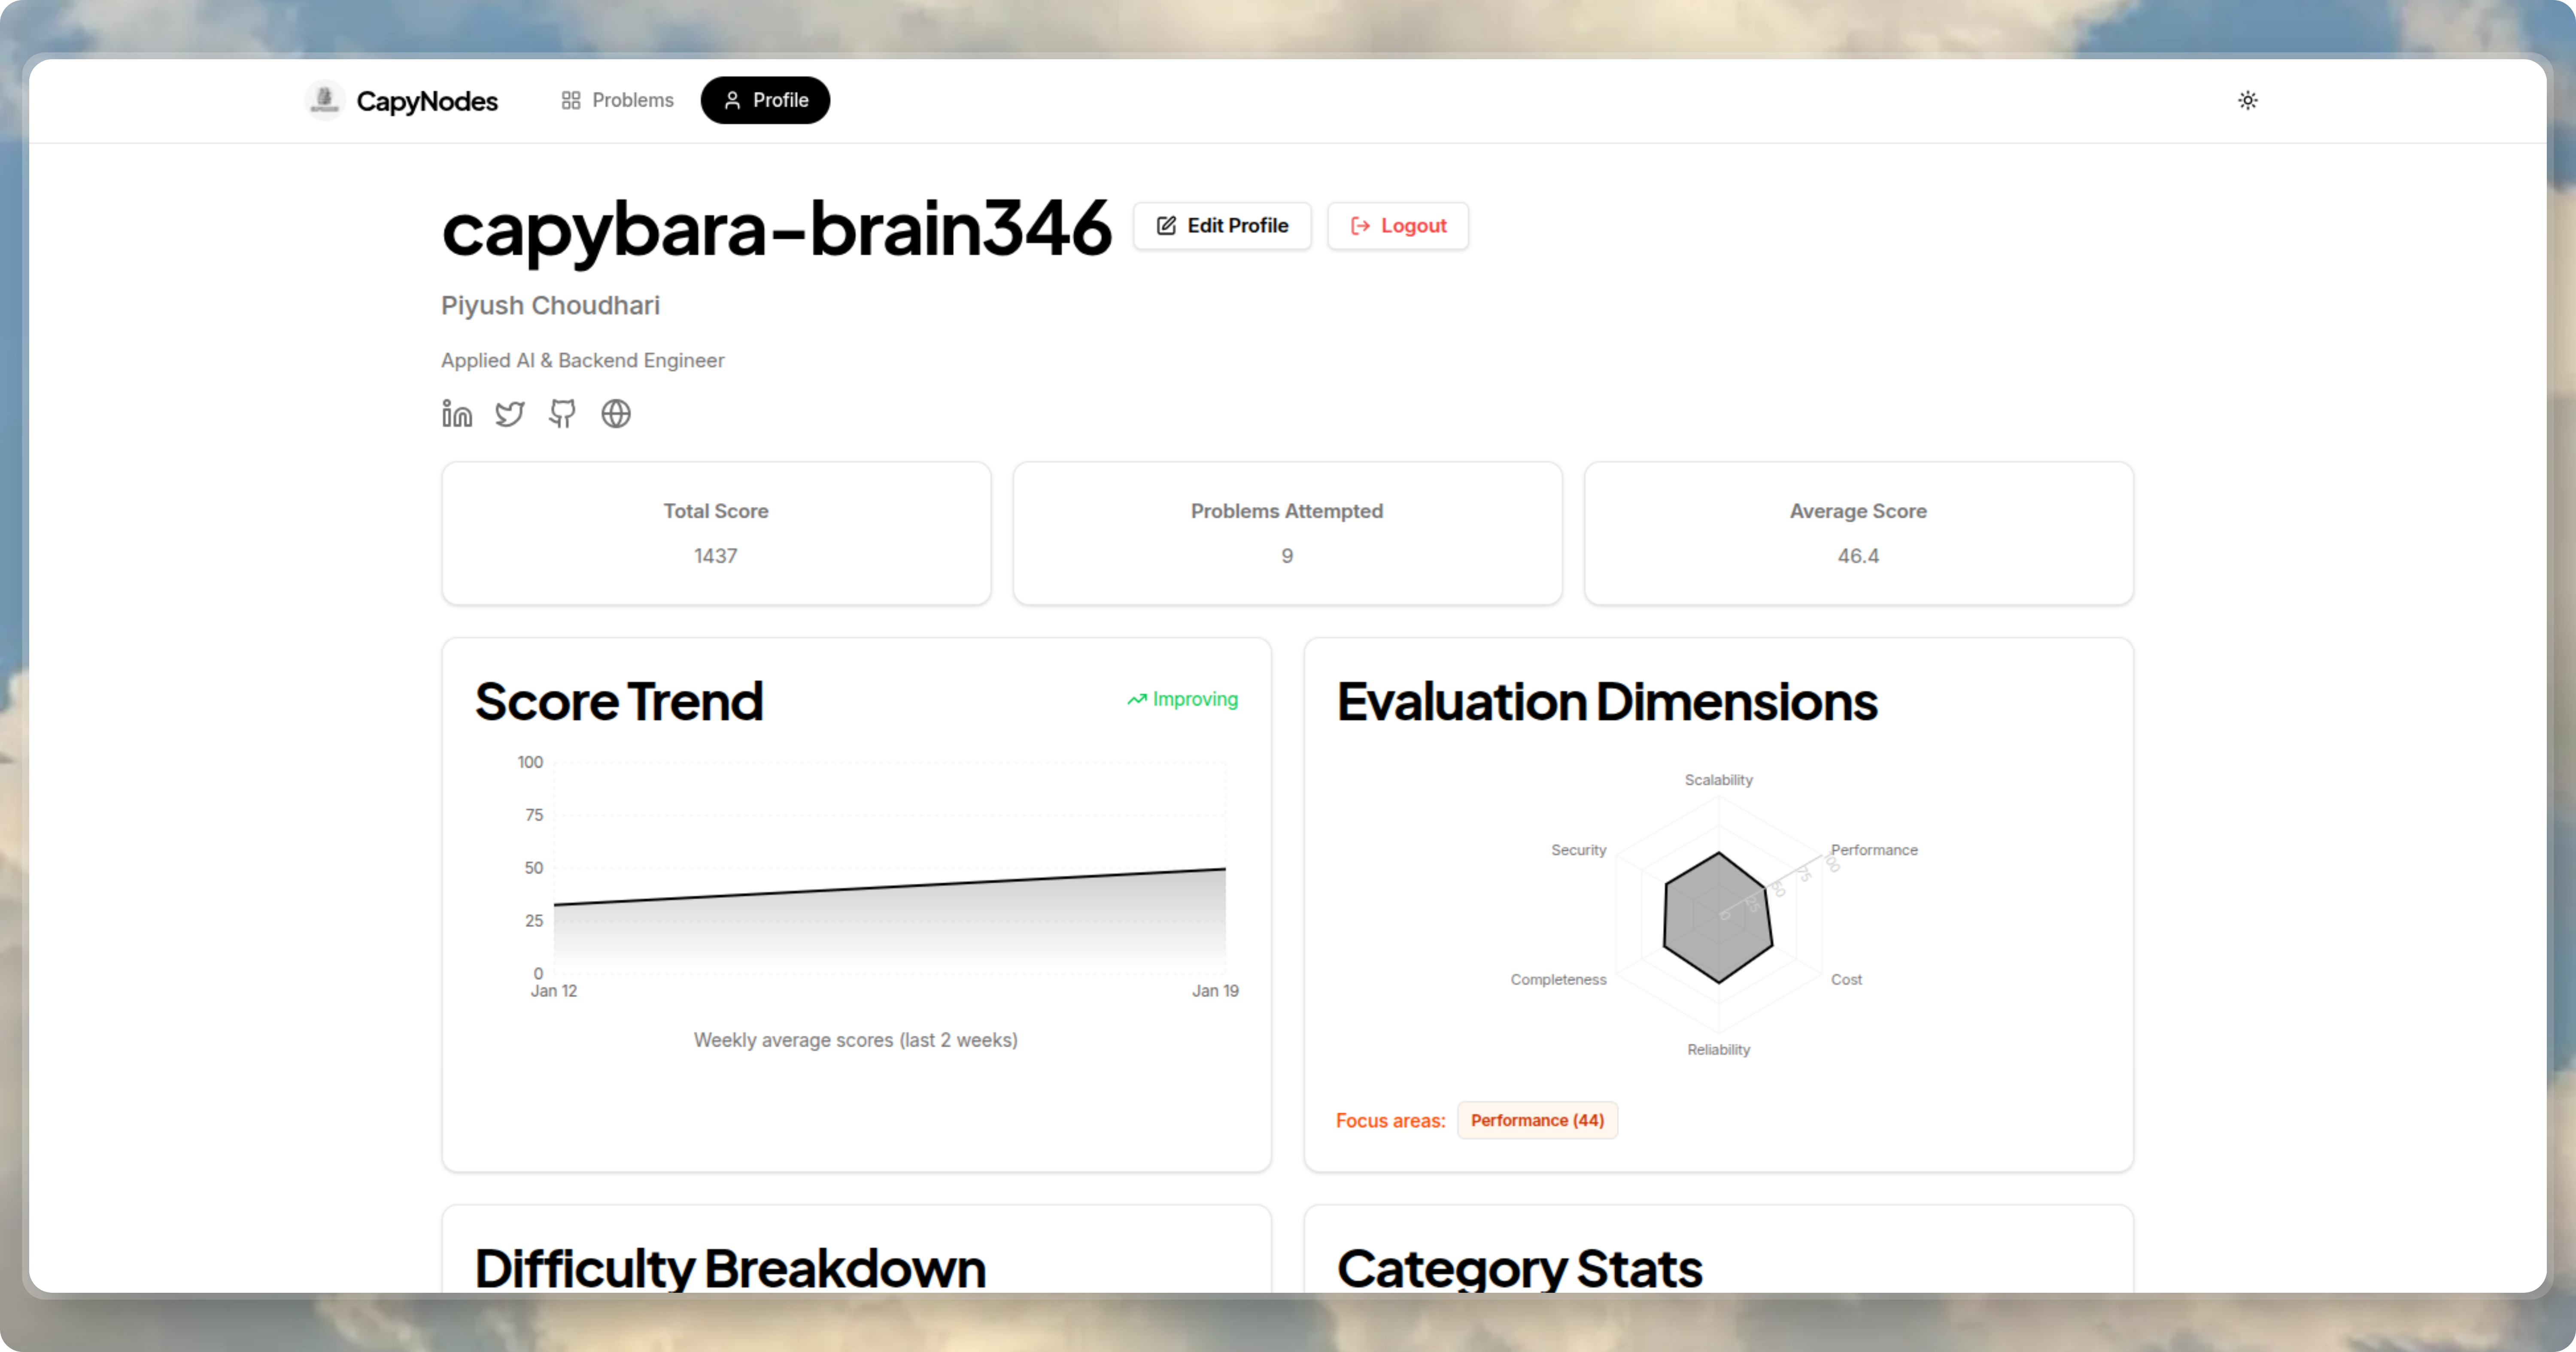Open the personal website globe icon

click(x=616, y=413)
